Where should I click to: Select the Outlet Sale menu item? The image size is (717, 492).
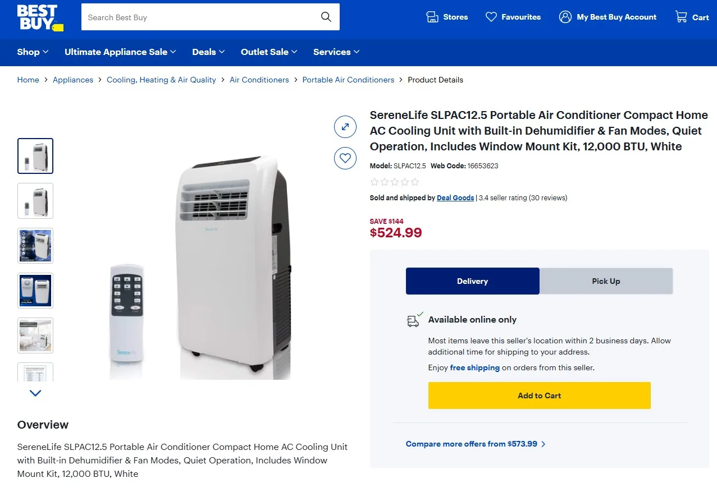click(x=268, y=52)
